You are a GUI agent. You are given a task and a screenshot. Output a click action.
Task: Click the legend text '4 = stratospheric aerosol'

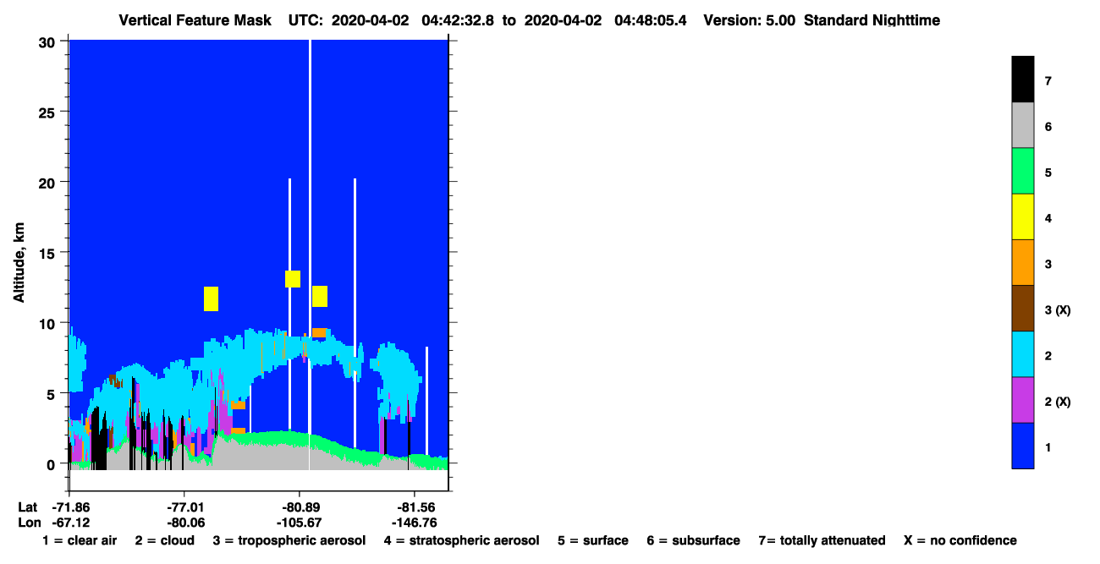461,540
